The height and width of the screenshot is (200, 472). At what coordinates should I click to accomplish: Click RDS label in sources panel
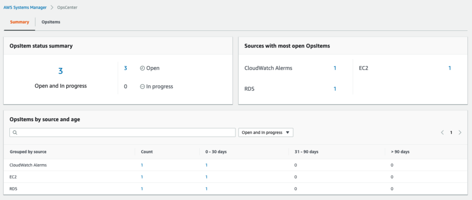coord(250,89)
